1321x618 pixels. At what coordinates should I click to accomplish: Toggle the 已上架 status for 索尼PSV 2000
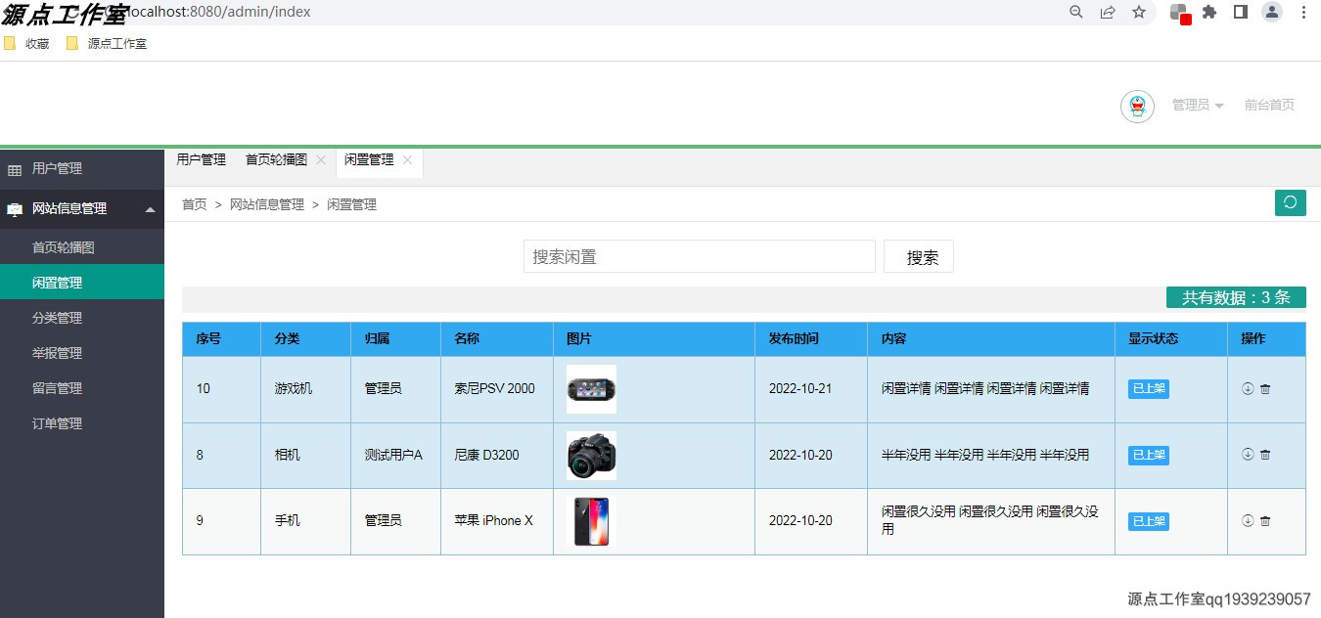click(x=1147, y=388)
